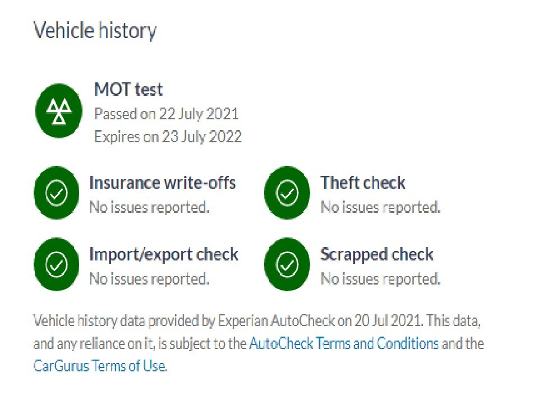Click the Theft check checkmark icon
Viewport: 552px width, 410px height.
pyautogui.click(x=287, y=193)
